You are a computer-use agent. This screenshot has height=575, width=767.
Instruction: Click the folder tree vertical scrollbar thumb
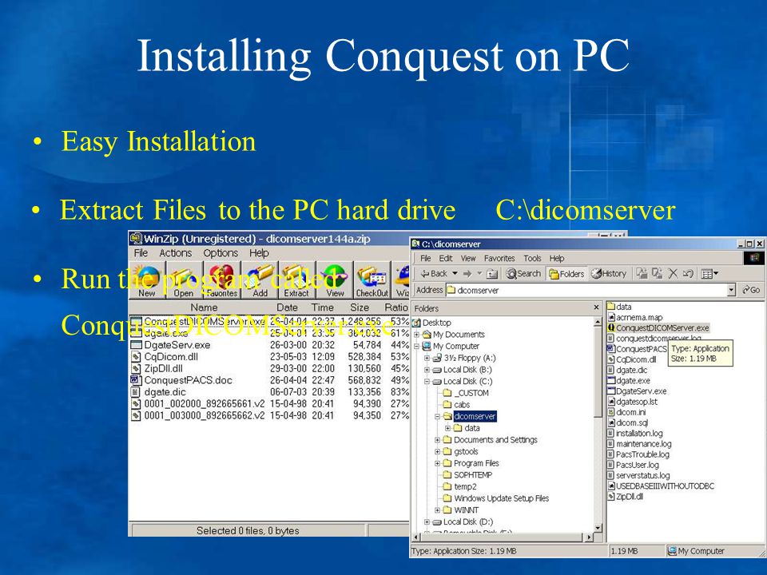(598, 371)
